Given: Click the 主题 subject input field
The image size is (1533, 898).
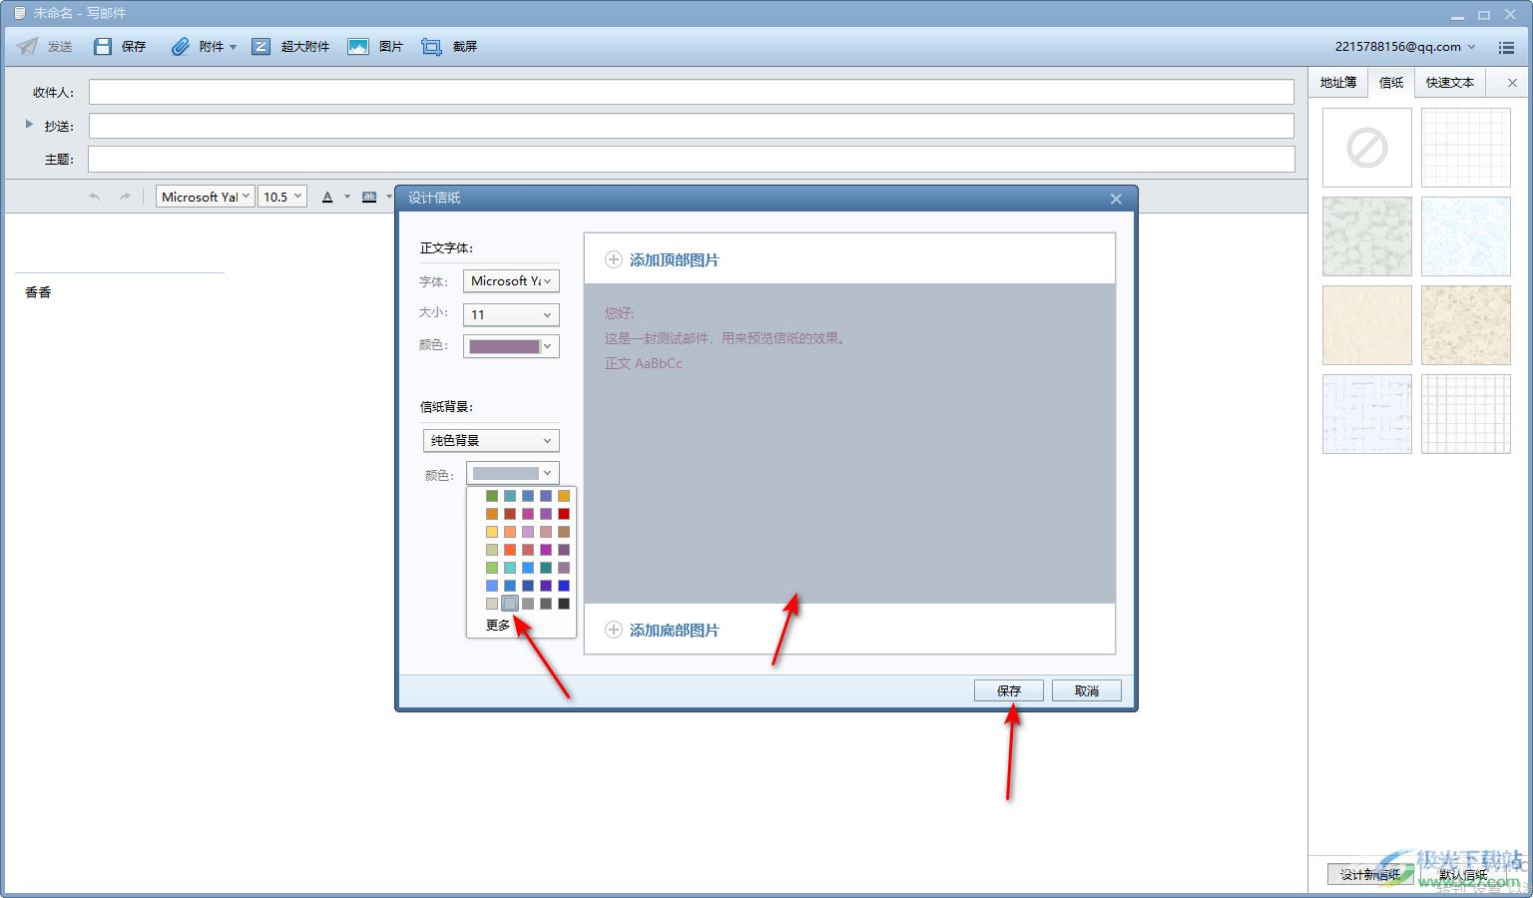Looking at the screenshot, I should coord(692,159).
